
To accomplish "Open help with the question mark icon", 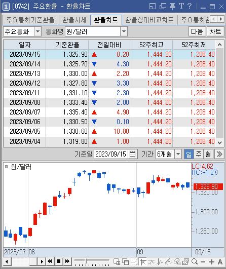I will click(190, 6).
